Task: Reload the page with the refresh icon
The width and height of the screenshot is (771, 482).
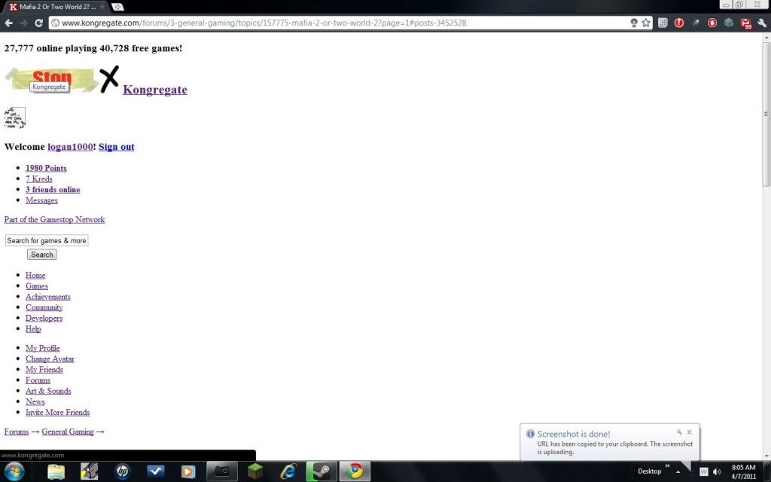Action: coord(39,23)
